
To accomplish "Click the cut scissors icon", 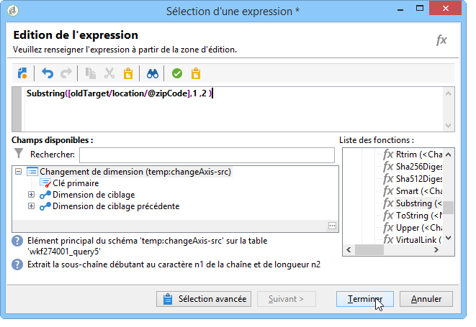I will (x=109, y=73).
